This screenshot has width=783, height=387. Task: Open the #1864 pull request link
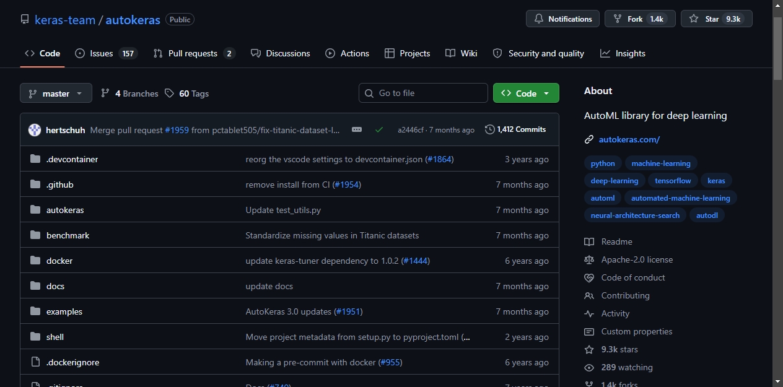pos(439,159)
